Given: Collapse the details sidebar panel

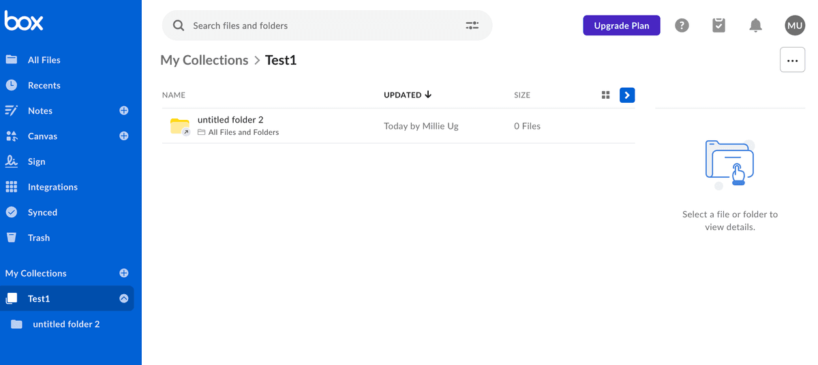Looking at the screenshot, I should (x=627, y=95).
